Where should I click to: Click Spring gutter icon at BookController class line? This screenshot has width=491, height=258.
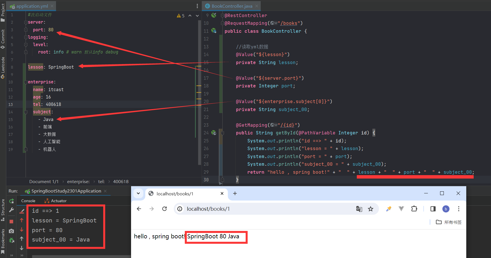click(x=214, y=31)
